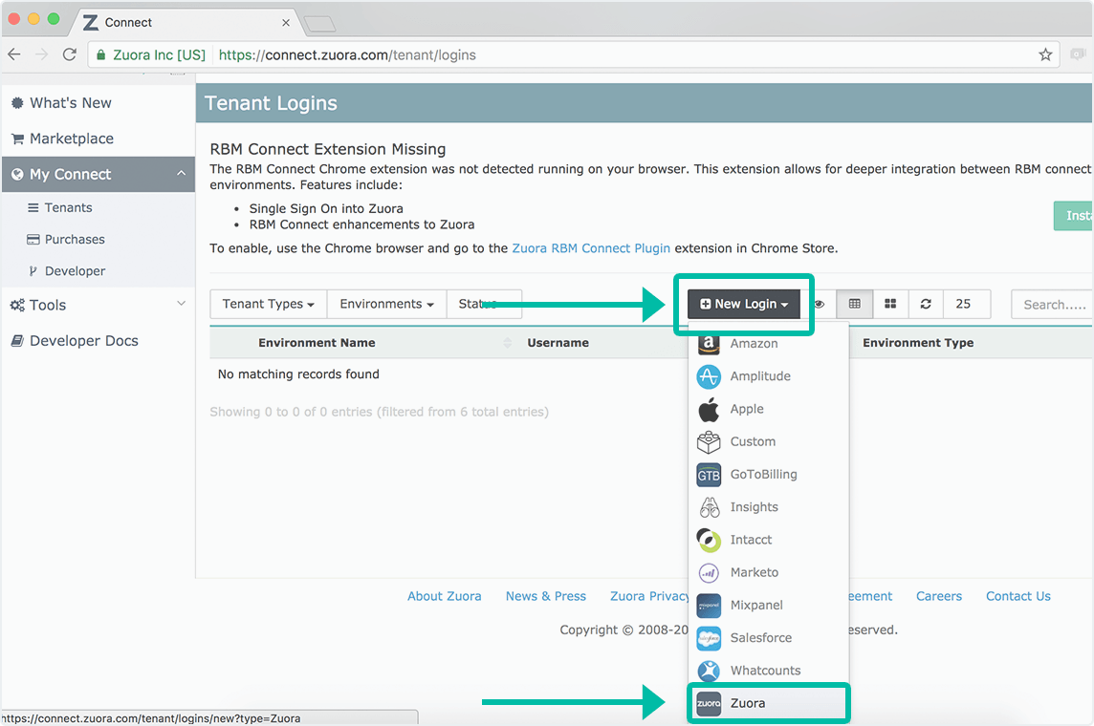Open the Environments filter dropdown
Image resolution: width=1094 pixels, height=726 pixels.
click(386, 304)
